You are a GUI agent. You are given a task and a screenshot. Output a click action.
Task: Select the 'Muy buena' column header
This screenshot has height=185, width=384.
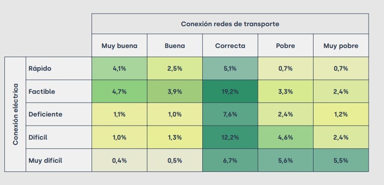[x=119, y=46]
